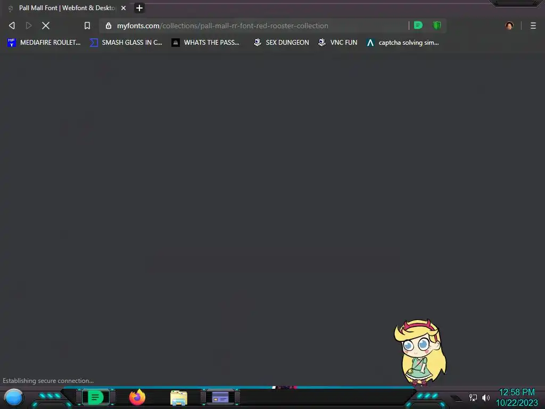
Task: Click the Star Butterfly desktop mascot
Action: 420,353
